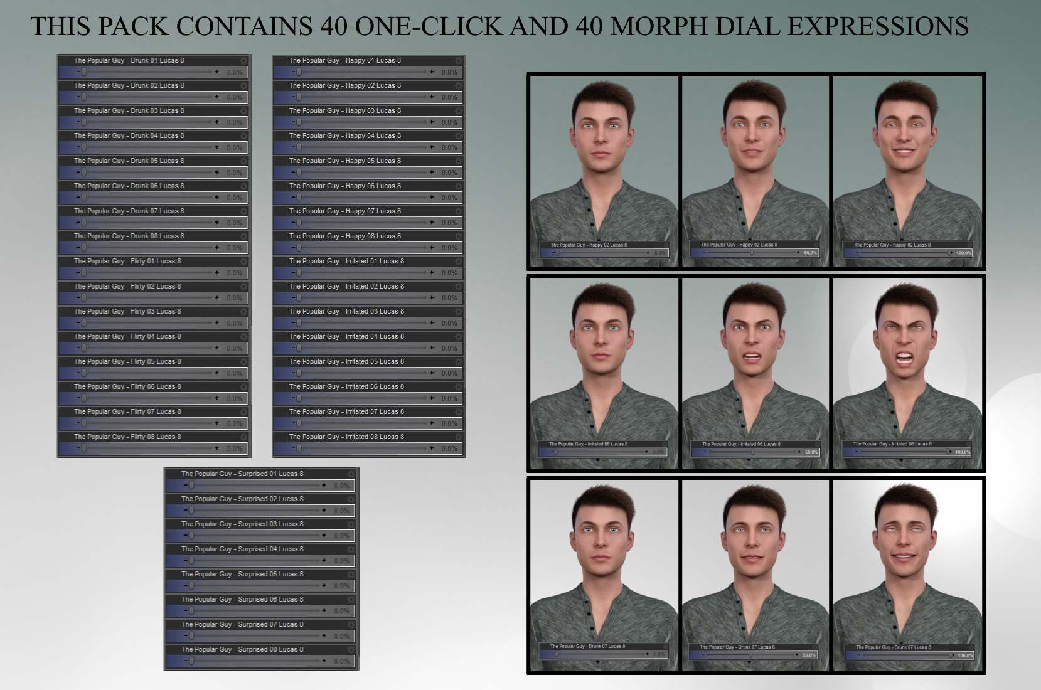Viewport: 1041px width, 690px height.
Task: Open gear settings for Drunk 08 Lucas 8
Action: (243, 236)
